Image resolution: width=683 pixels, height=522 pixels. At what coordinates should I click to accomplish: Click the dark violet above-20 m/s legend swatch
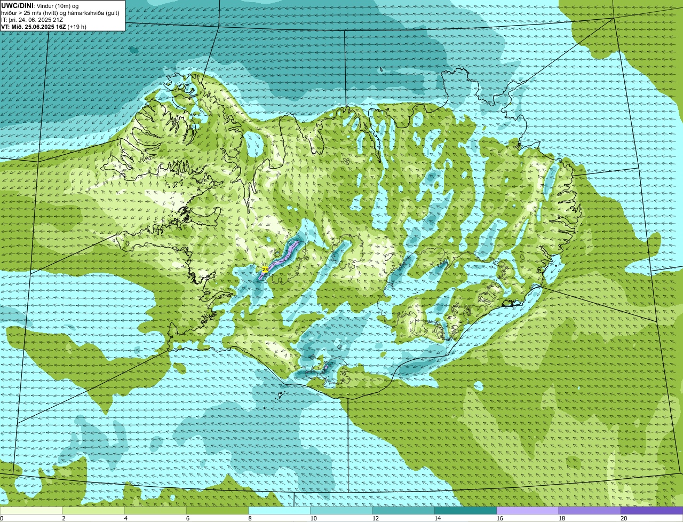coord(652,511)
